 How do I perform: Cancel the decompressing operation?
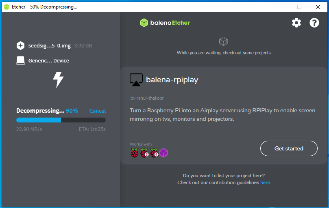click(x=97, y=111)
